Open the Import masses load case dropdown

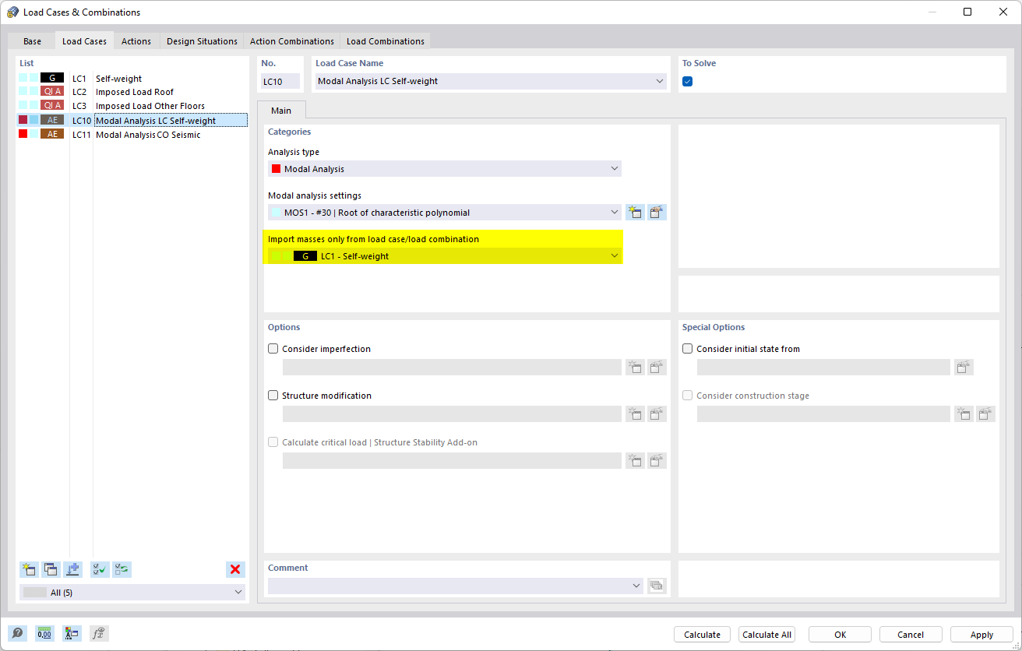pyautogui.click(x=614, y=255)
